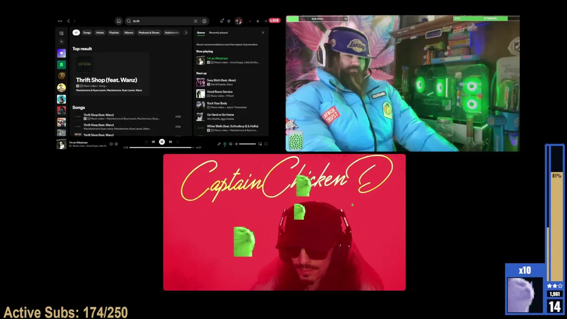Click the plus create playlist button
Viewport: 567px width, 319px height.
[61, 42]
